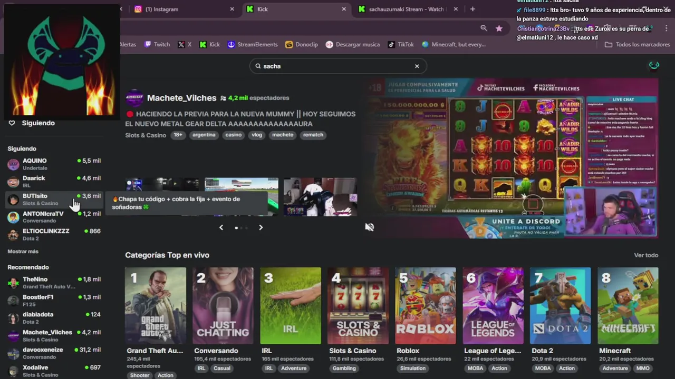Open Just Chatting category card
This screenshot has height=379, width=675.
pyautogui.click(x=223, y=306)
